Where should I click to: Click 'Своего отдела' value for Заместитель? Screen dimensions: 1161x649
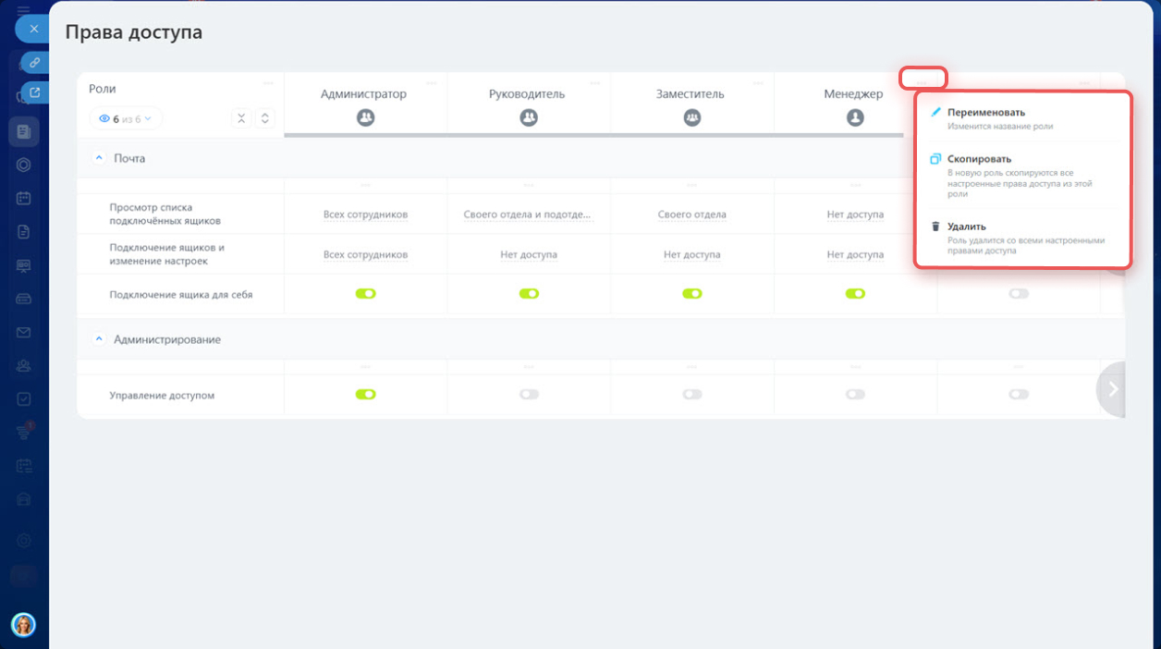click(691, 214)
